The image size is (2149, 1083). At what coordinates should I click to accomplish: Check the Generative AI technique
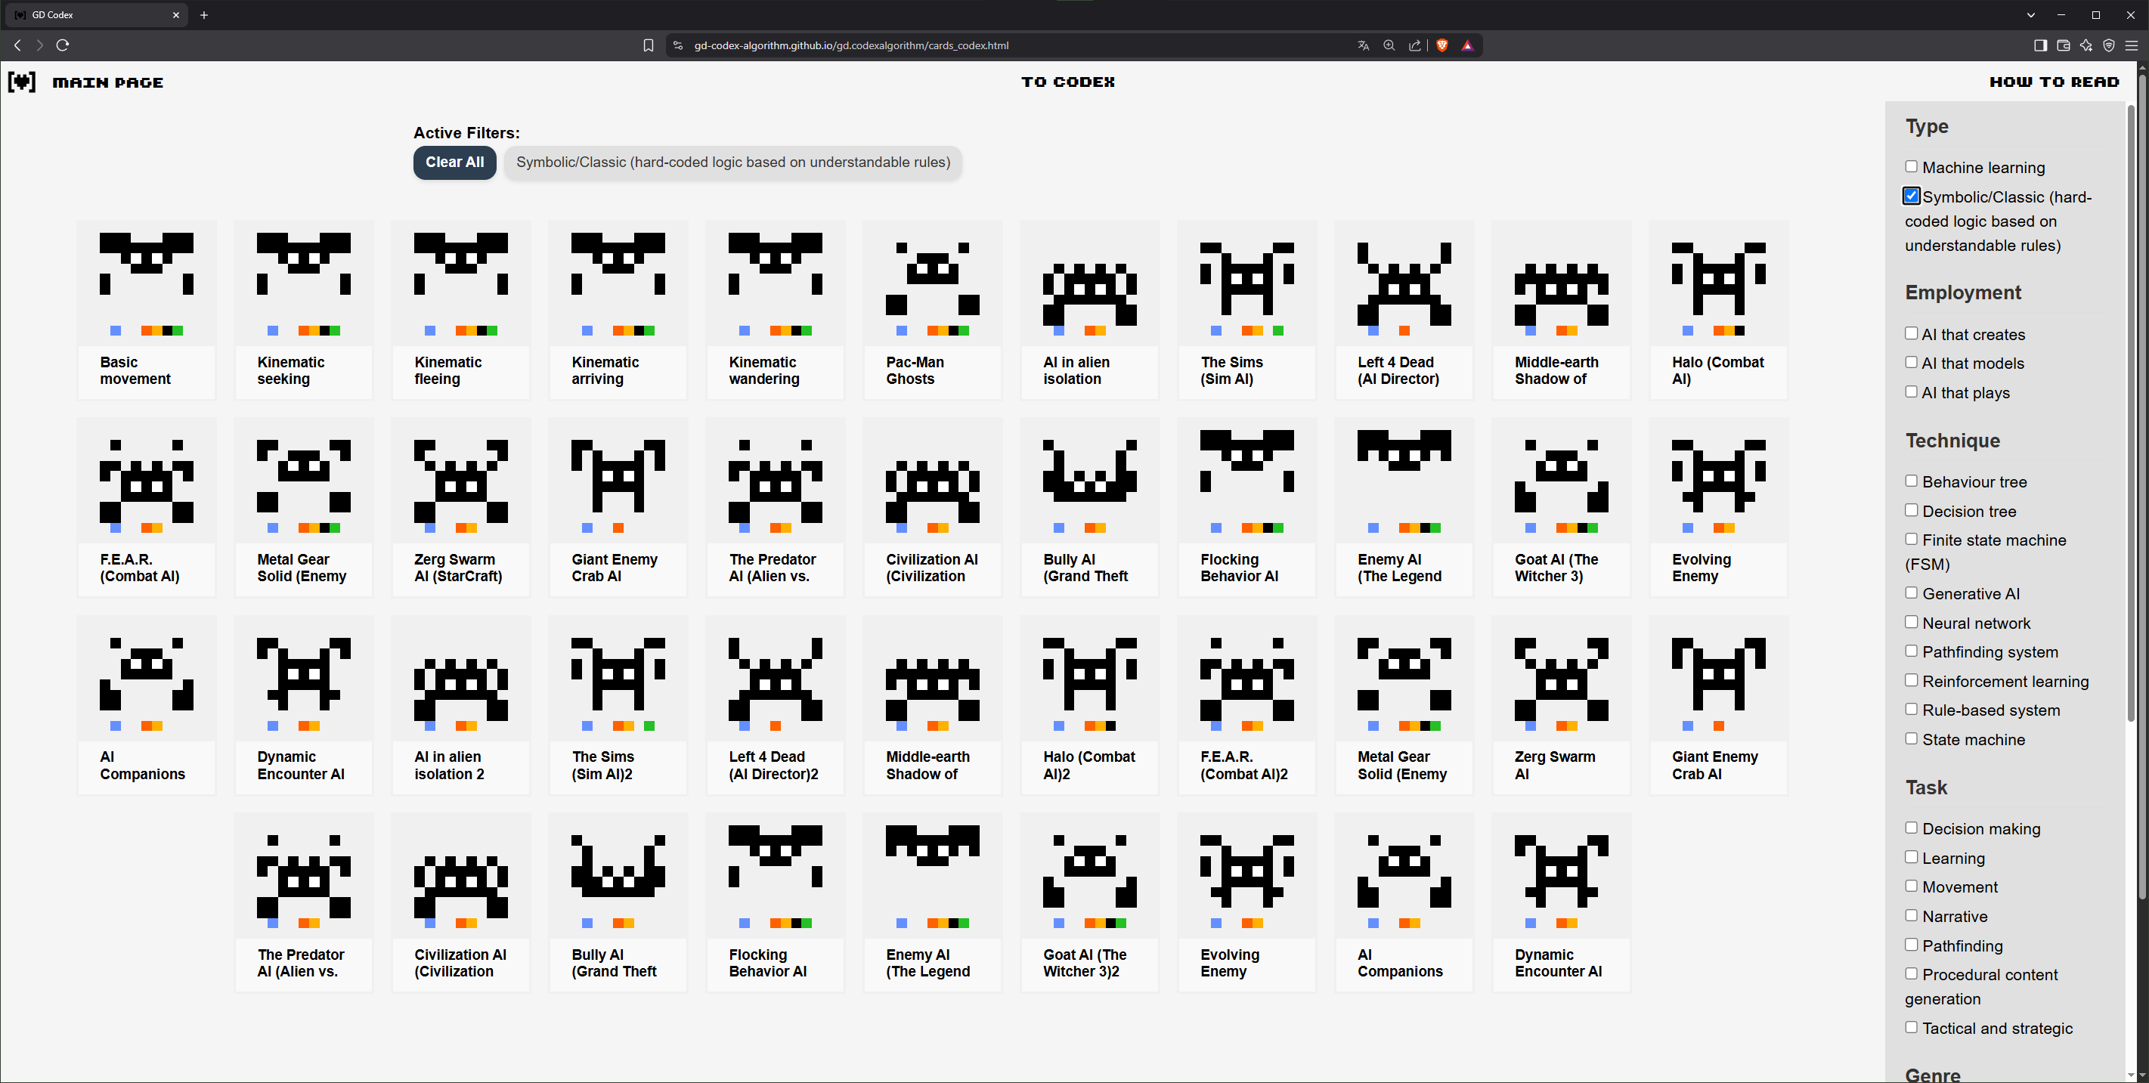[x=1911, y=593]
